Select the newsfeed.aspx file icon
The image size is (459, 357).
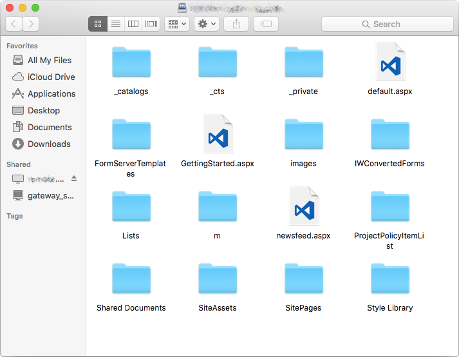click(303, 207)
